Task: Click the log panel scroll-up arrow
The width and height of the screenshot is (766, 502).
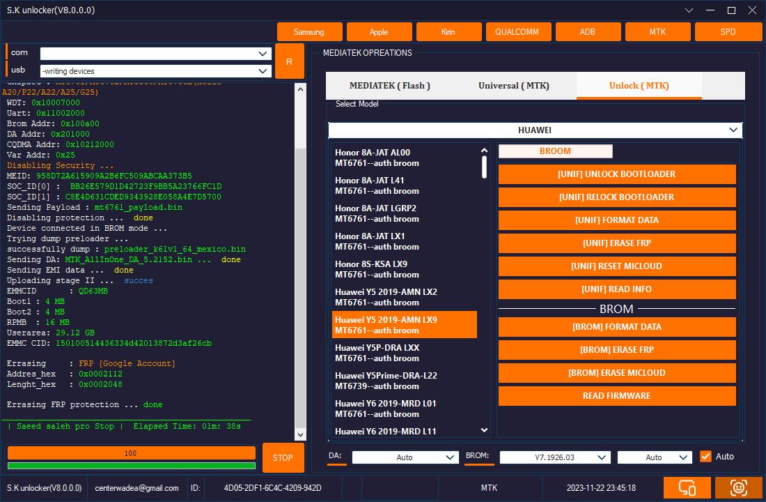Action: click(300, 89)
